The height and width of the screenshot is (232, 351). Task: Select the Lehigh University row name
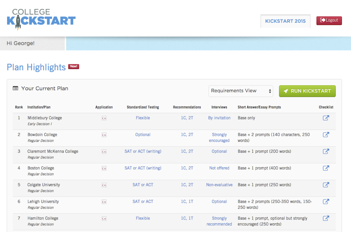pyautogui.click(x=43, y=202)
